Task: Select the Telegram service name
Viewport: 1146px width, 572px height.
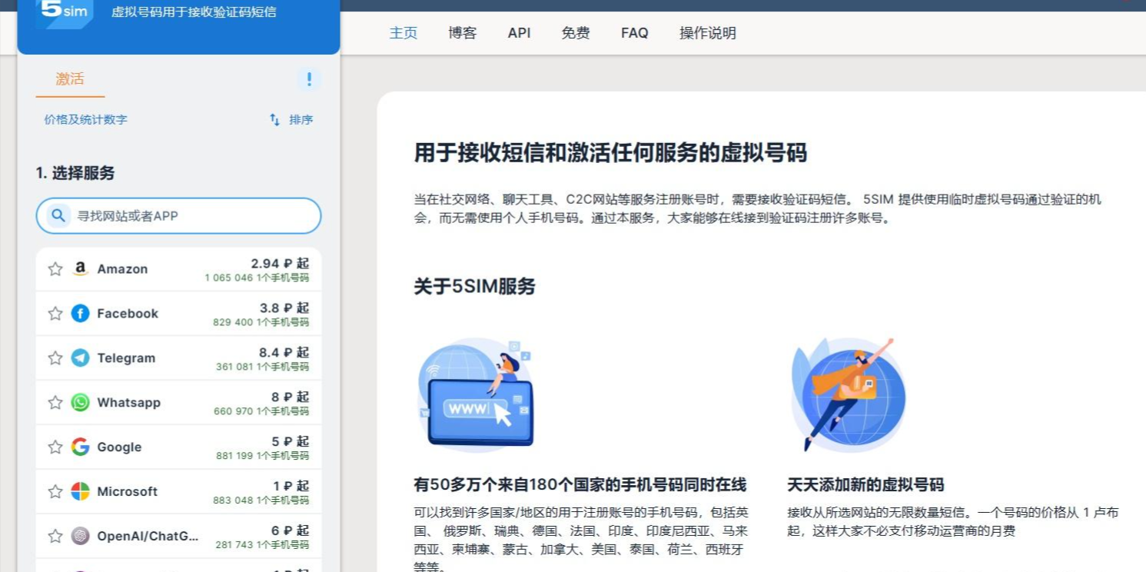Action: coord(126,358)
